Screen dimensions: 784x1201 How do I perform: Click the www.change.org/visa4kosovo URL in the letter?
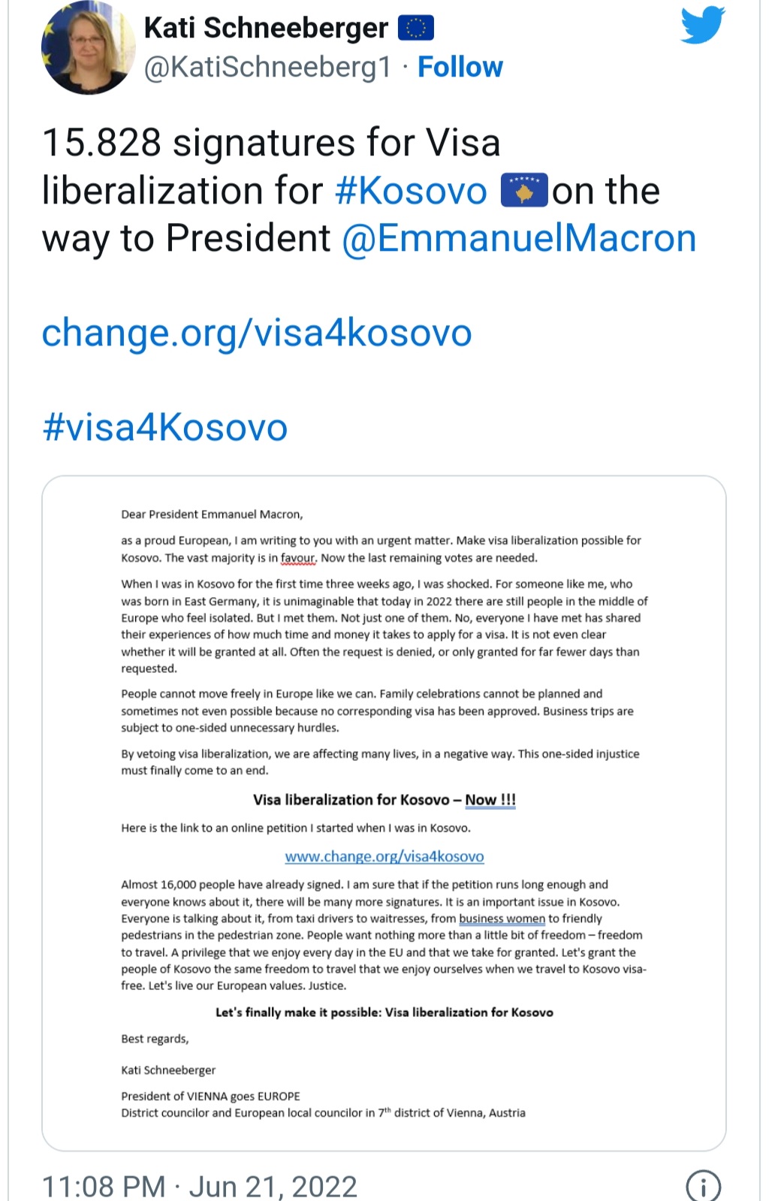(384, 856)
